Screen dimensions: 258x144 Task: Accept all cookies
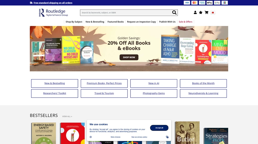(159, 128)
